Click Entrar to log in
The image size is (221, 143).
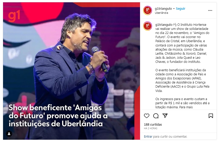(x=148, y=137)
